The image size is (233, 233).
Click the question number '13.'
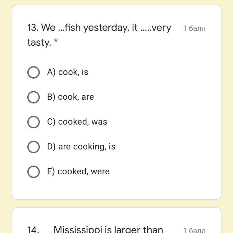[33, 28]
